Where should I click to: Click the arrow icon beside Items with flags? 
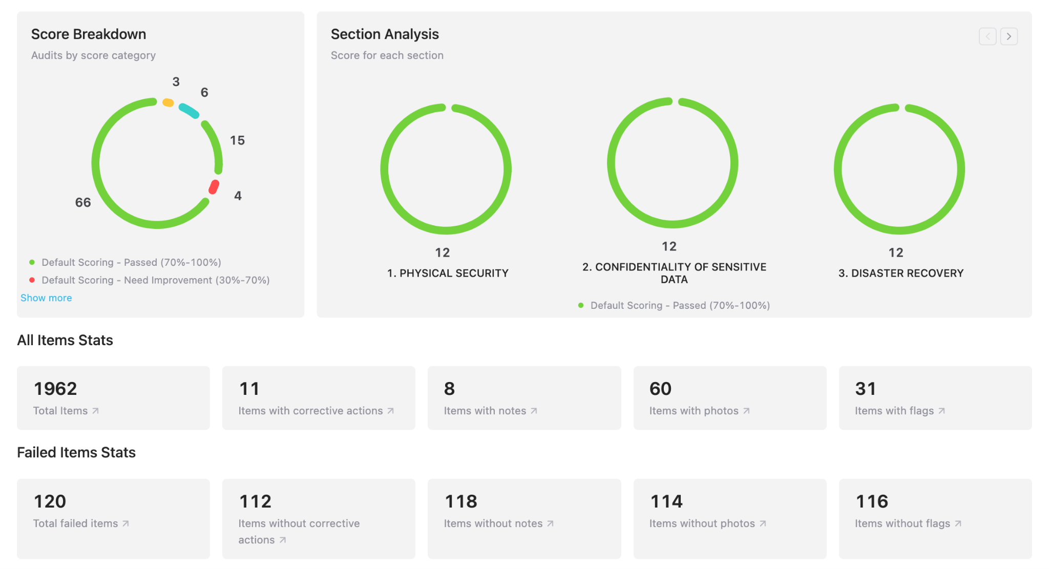pos(941,411)
